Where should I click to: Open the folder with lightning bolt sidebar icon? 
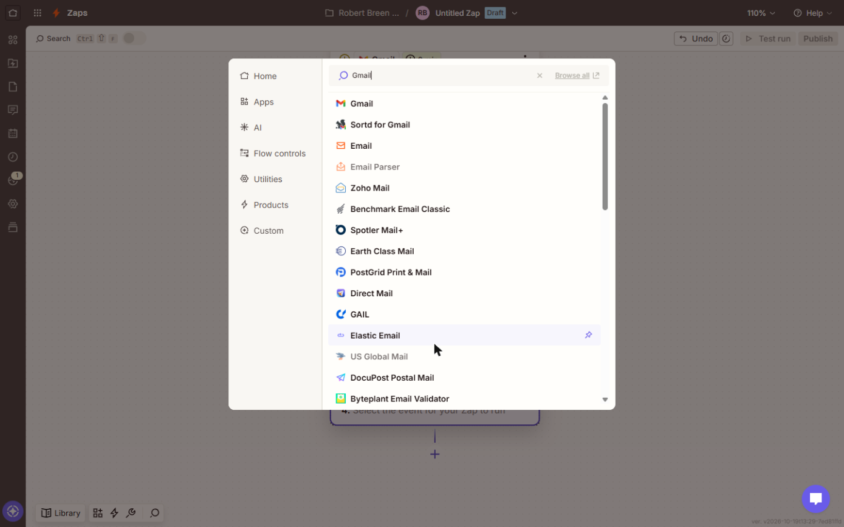click(x=13, y=63)
